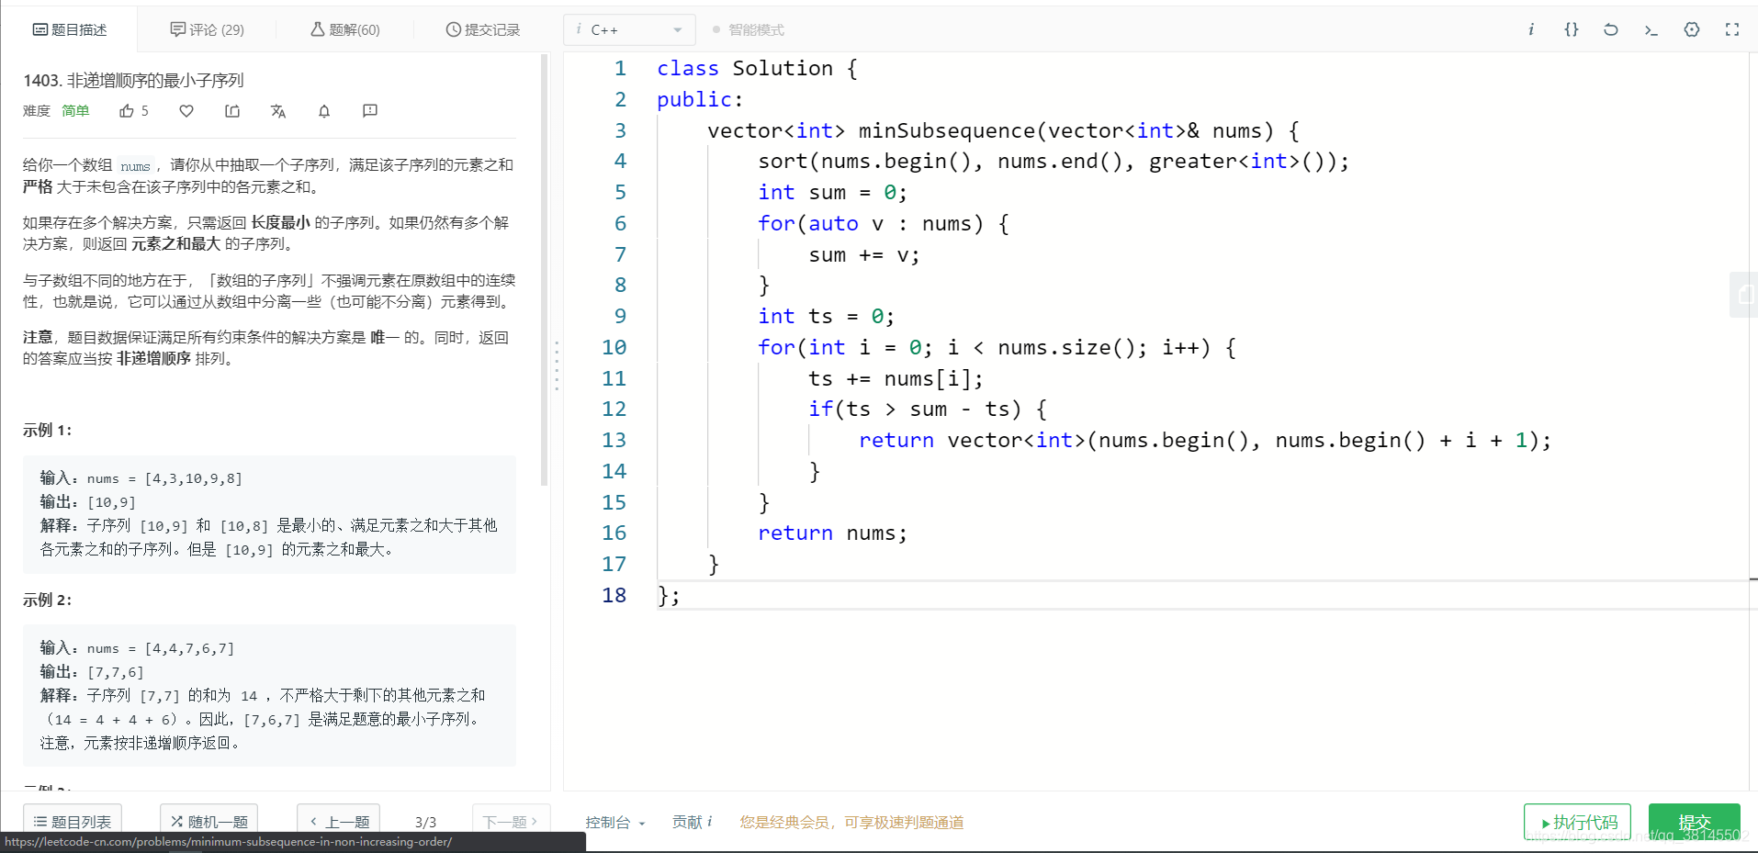This screenshot has width=1758, height=853.
Task: Open the C++ language dropdown
Action: pos(629,29)
